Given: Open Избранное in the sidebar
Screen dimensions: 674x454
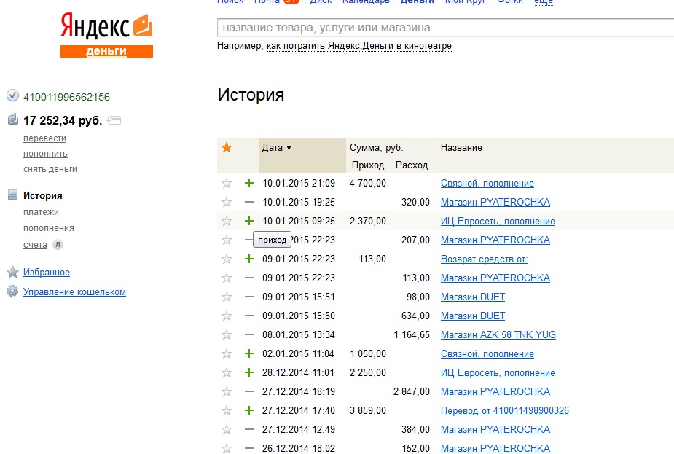Looking at the screenshot, I should [x=47, y=272].
